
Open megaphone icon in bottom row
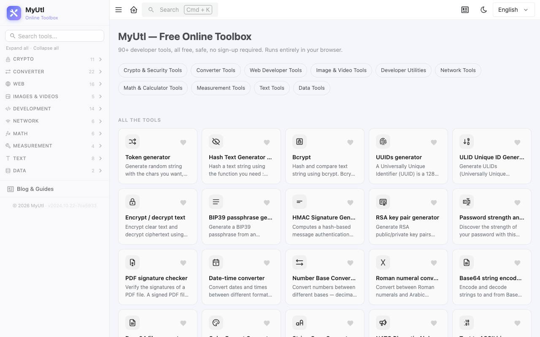tap(383, 323)
